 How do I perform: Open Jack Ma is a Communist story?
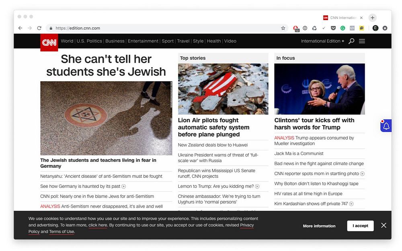pyautogui.click(x=299, y=154)
